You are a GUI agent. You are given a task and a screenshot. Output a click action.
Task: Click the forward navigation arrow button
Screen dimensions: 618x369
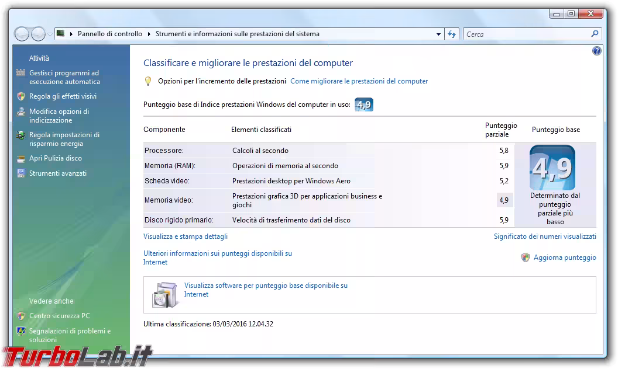[38, 34]
